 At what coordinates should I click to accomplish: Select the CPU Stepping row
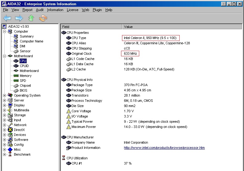point(151,48)
